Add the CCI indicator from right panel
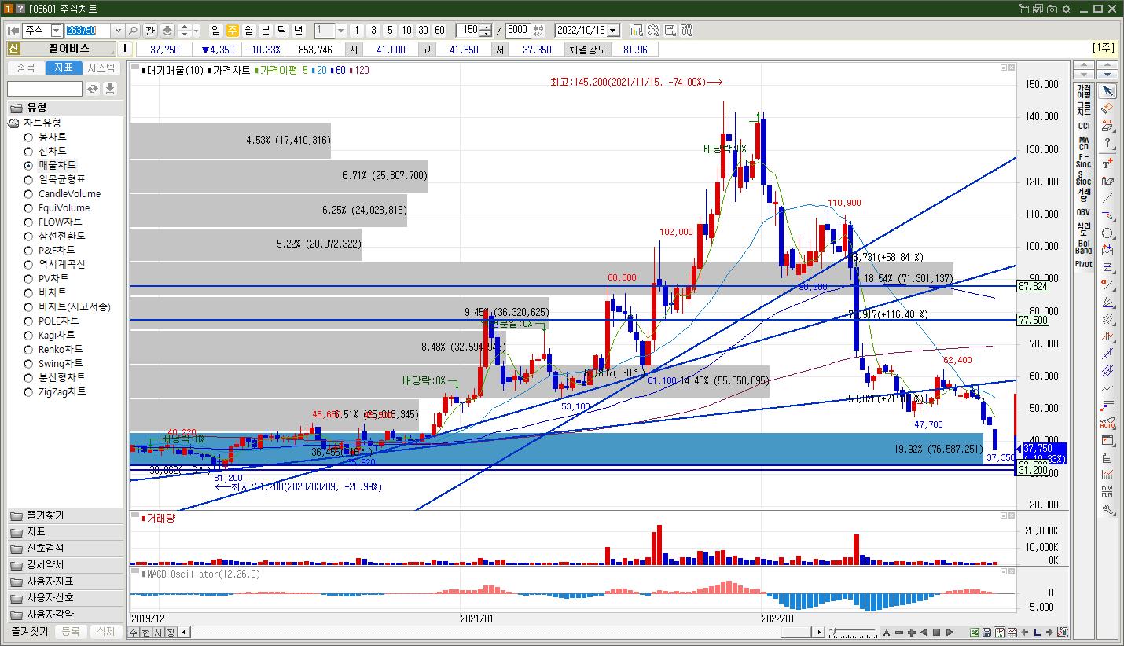Viewport: 1124px width, 646px height. click(1084, 126)
